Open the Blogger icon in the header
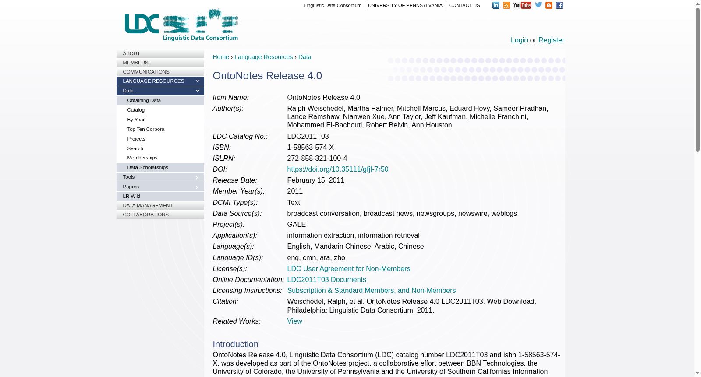The width and height of the screenshot is (701, 377). coord(549,5)
